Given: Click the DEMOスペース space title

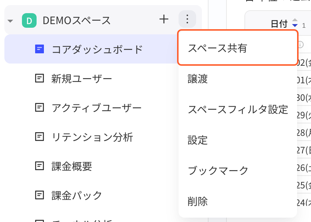Looking at the screenshot, I should point(76,20).
